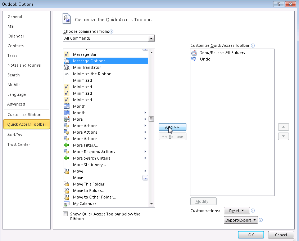Click the More command people icon

coord(66,119)
